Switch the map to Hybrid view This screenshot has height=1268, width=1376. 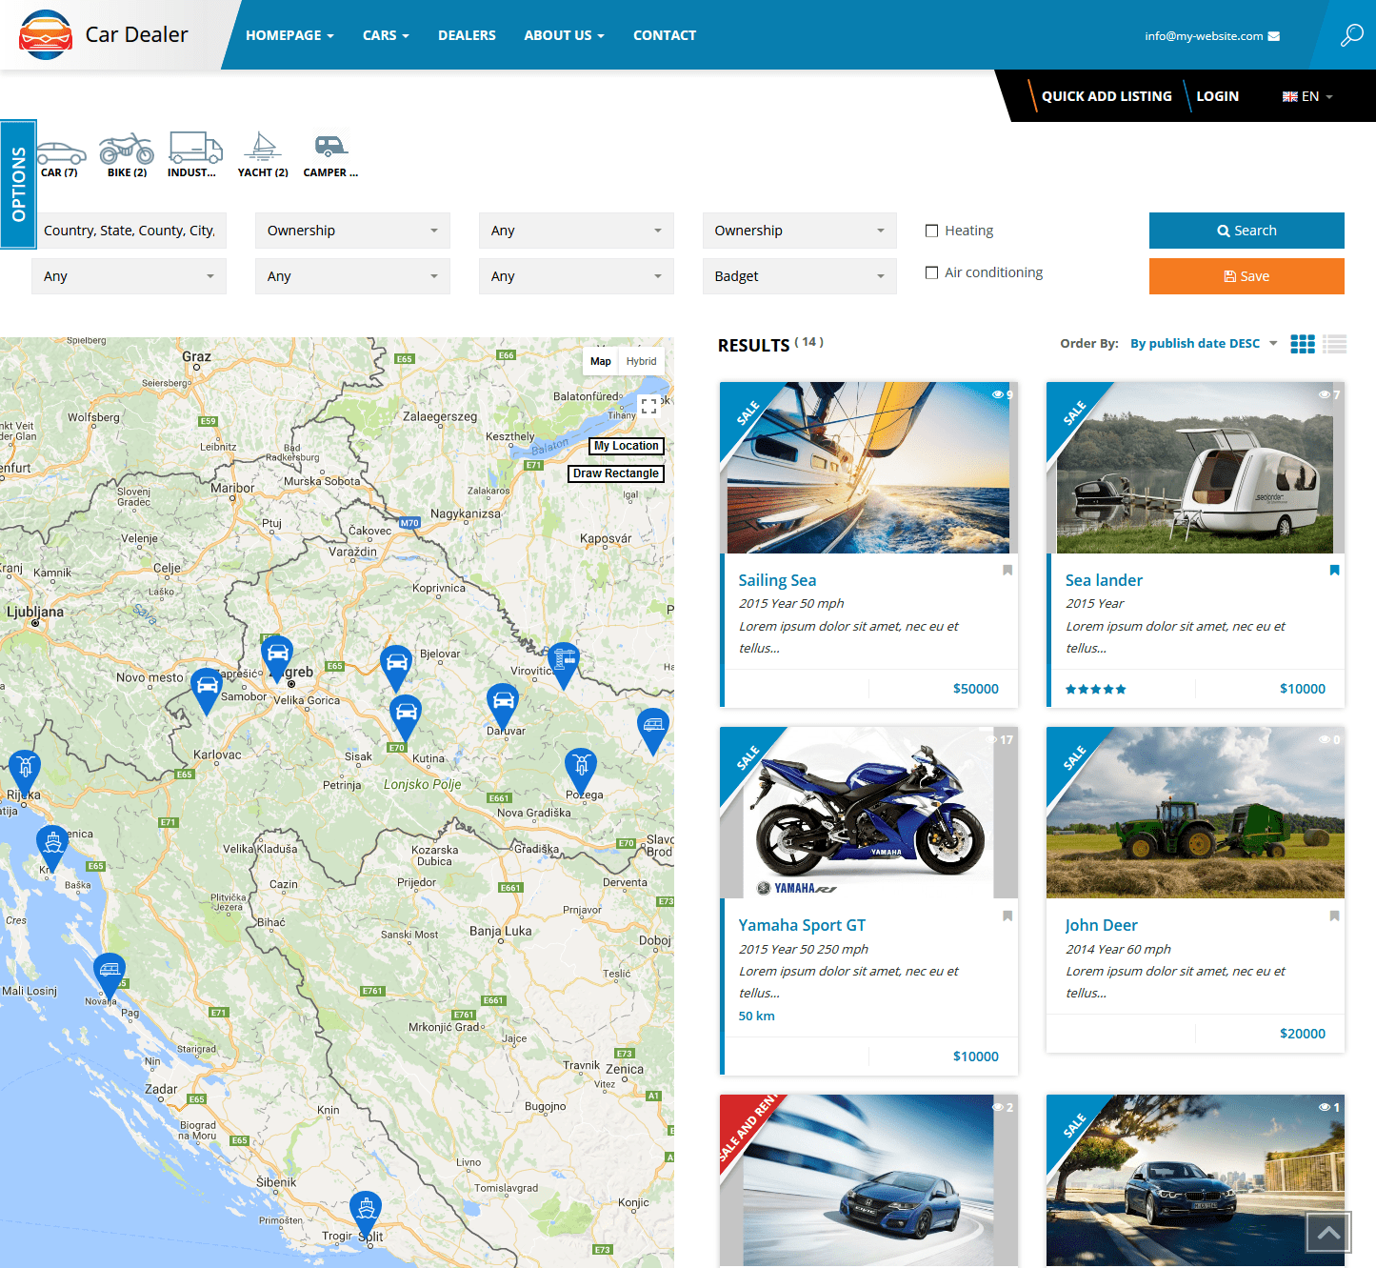coord(641,361)
